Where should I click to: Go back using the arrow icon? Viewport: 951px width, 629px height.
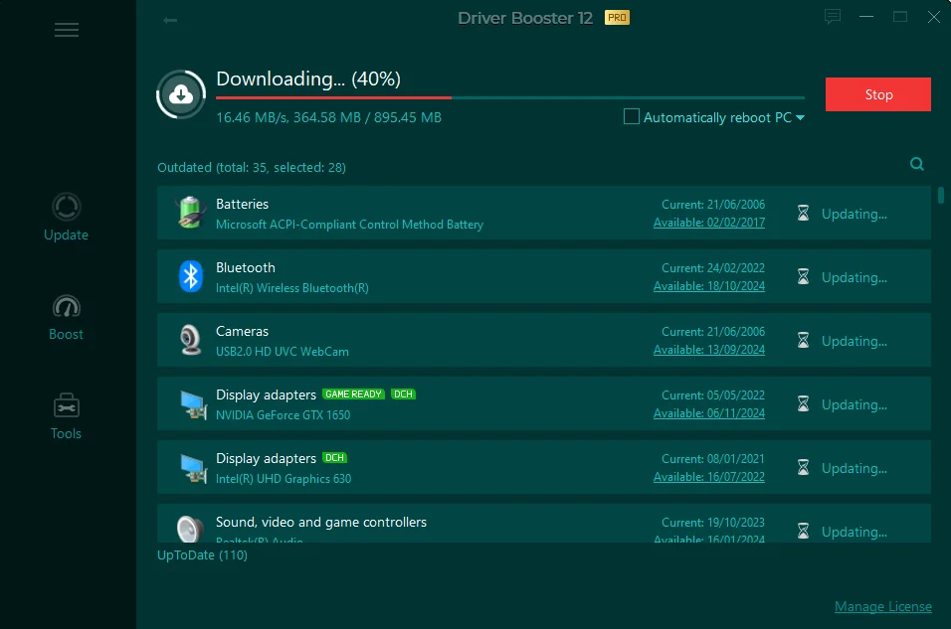click(170, 21)
